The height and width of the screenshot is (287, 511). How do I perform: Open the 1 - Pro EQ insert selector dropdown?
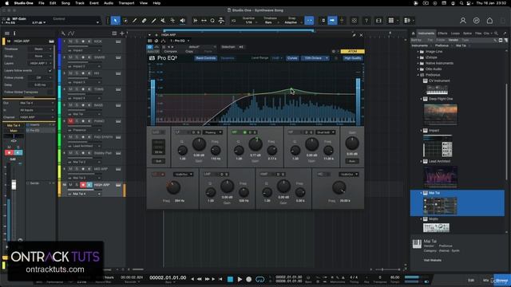click(180, 41)
